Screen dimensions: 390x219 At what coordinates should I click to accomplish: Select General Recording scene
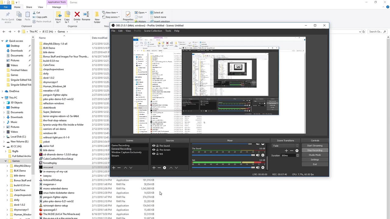(x=129, y=149)
